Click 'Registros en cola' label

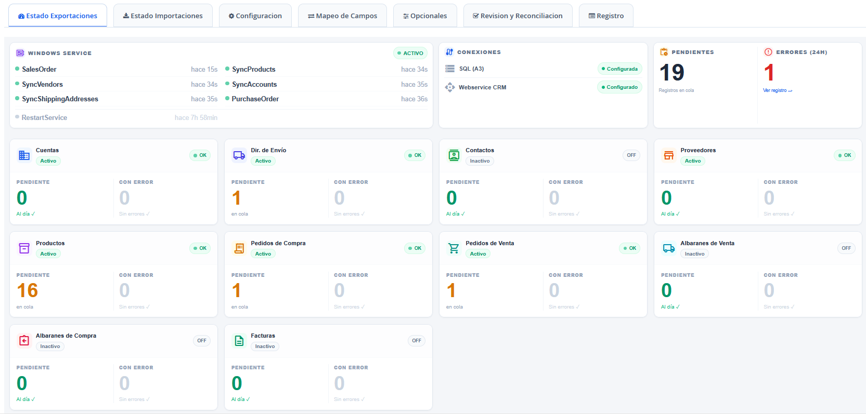[x=676, y=90]
